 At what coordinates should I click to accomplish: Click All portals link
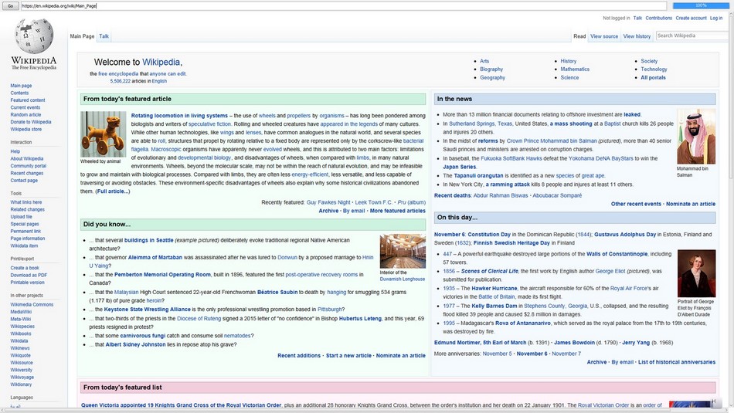coord(653,78)
